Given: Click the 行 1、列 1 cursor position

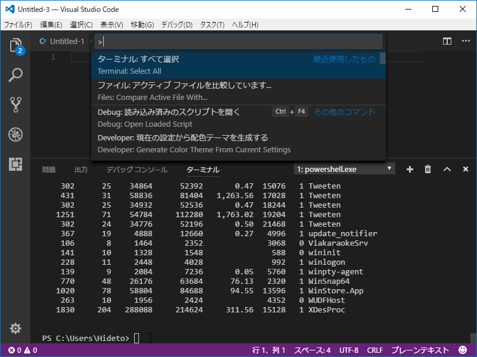Looking at the screenshot, I should point(269,350).
